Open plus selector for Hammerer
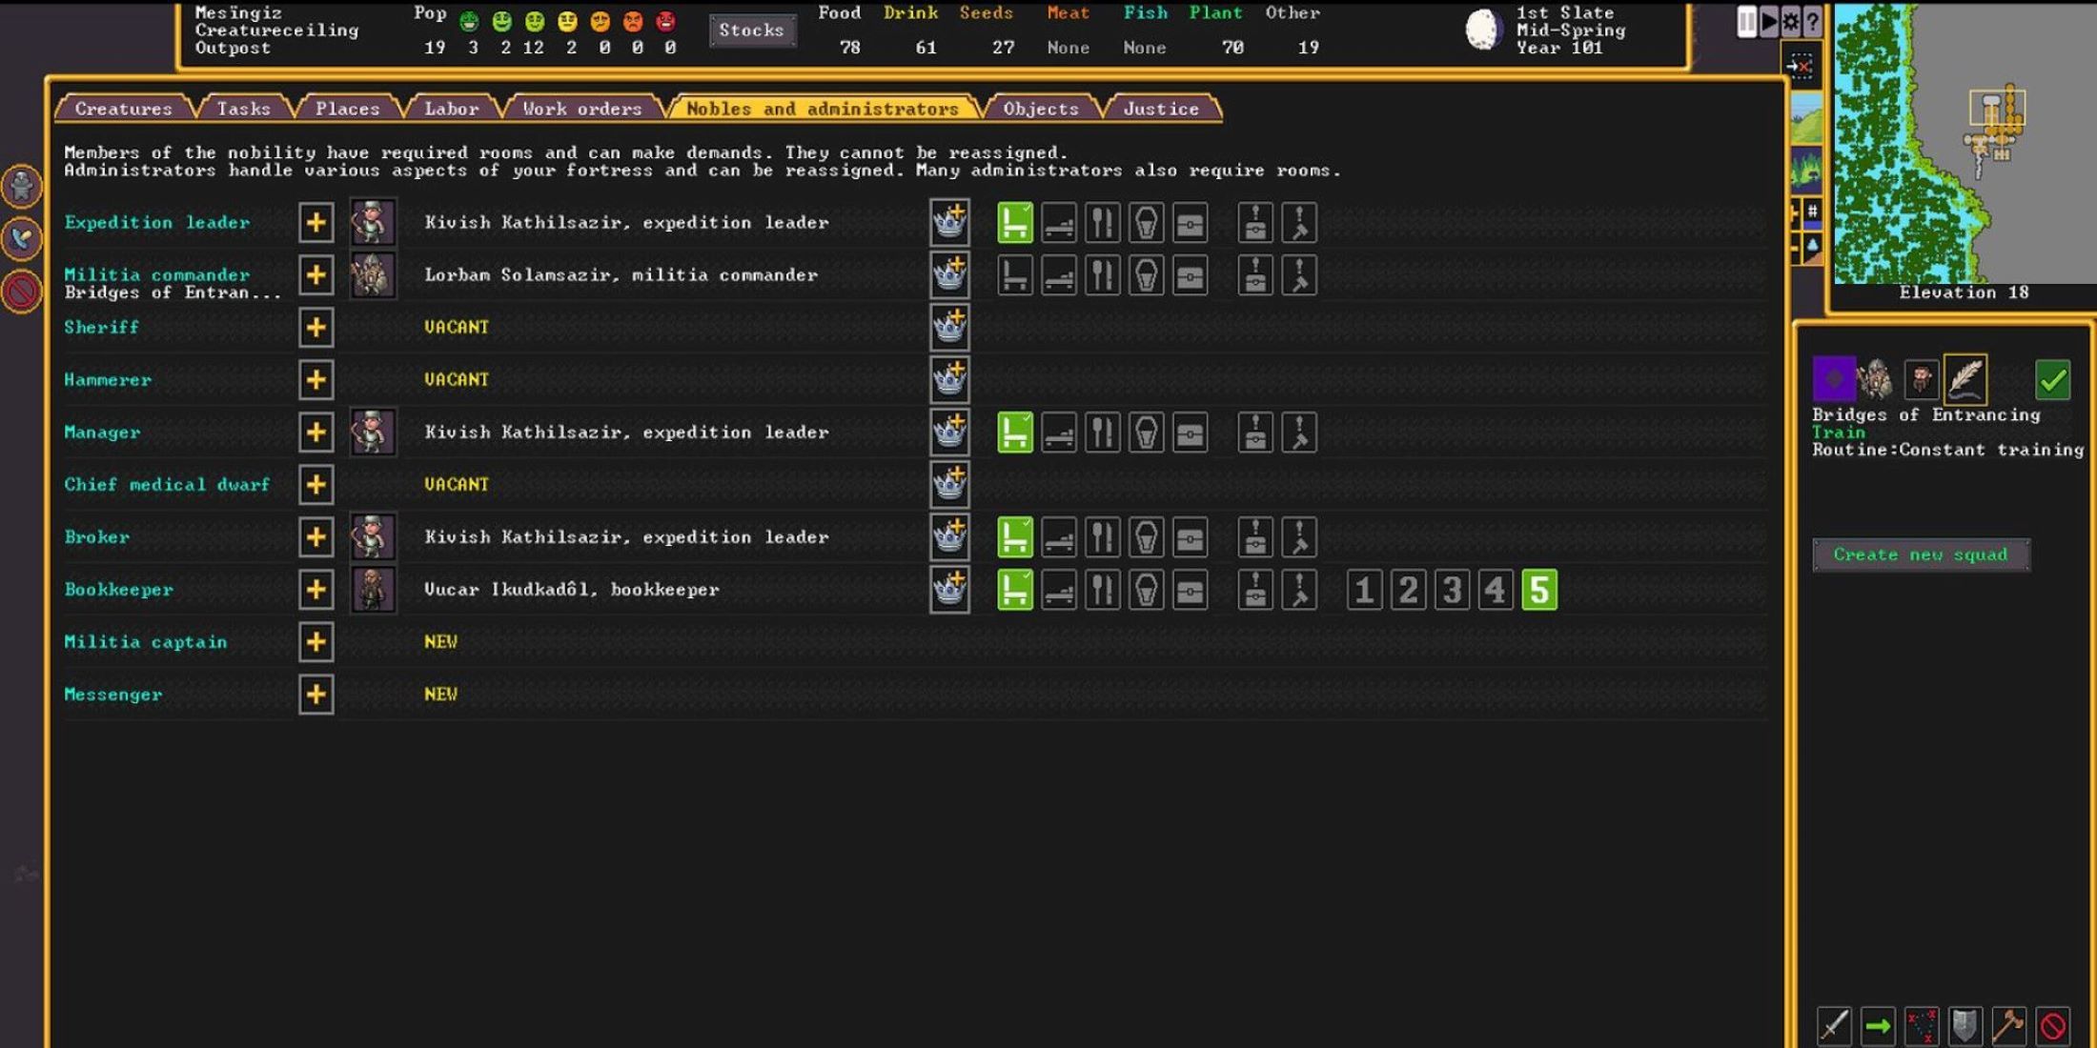 (x=316, y=380)
